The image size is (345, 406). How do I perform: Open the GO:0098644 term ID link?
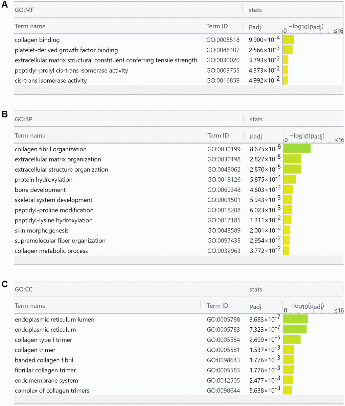click(223, 390)
